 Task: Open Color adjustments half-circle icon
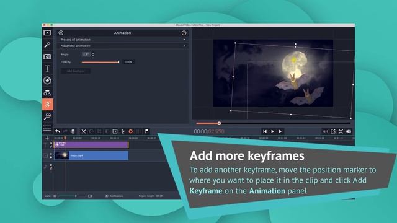pos(107,131)
